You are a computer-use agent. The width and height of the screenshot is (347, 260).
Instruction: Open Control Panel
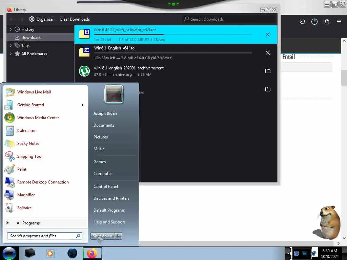click(106, 187)
